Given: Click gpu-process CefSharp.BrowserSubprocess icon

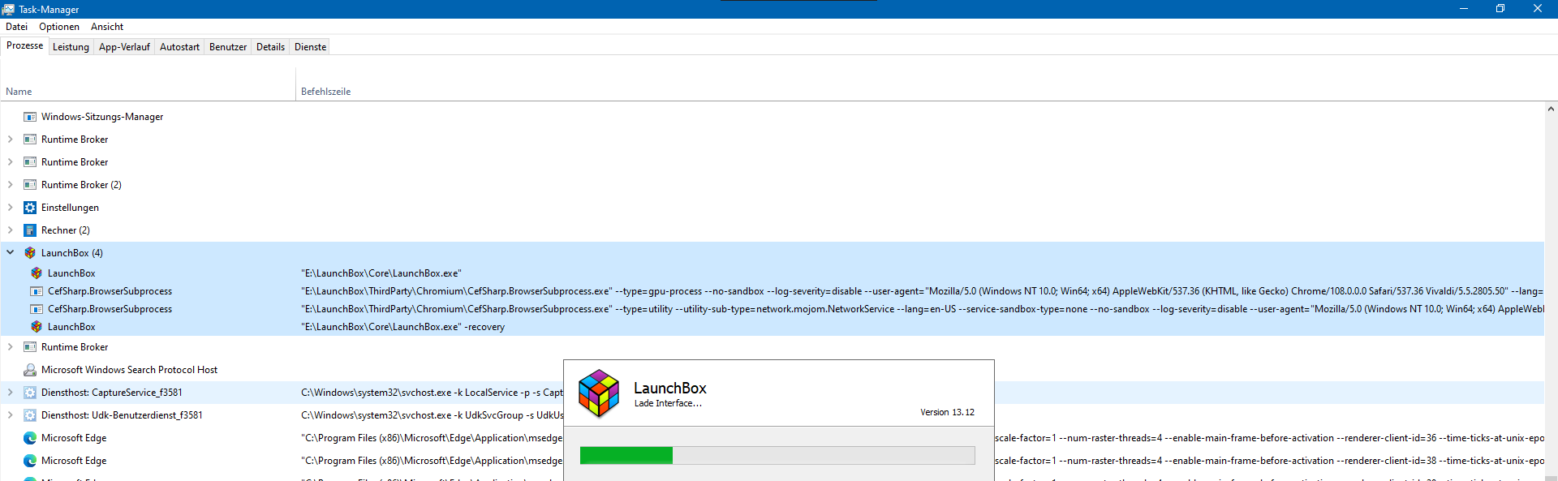Looking at the screenshot, I should [37, 291].
